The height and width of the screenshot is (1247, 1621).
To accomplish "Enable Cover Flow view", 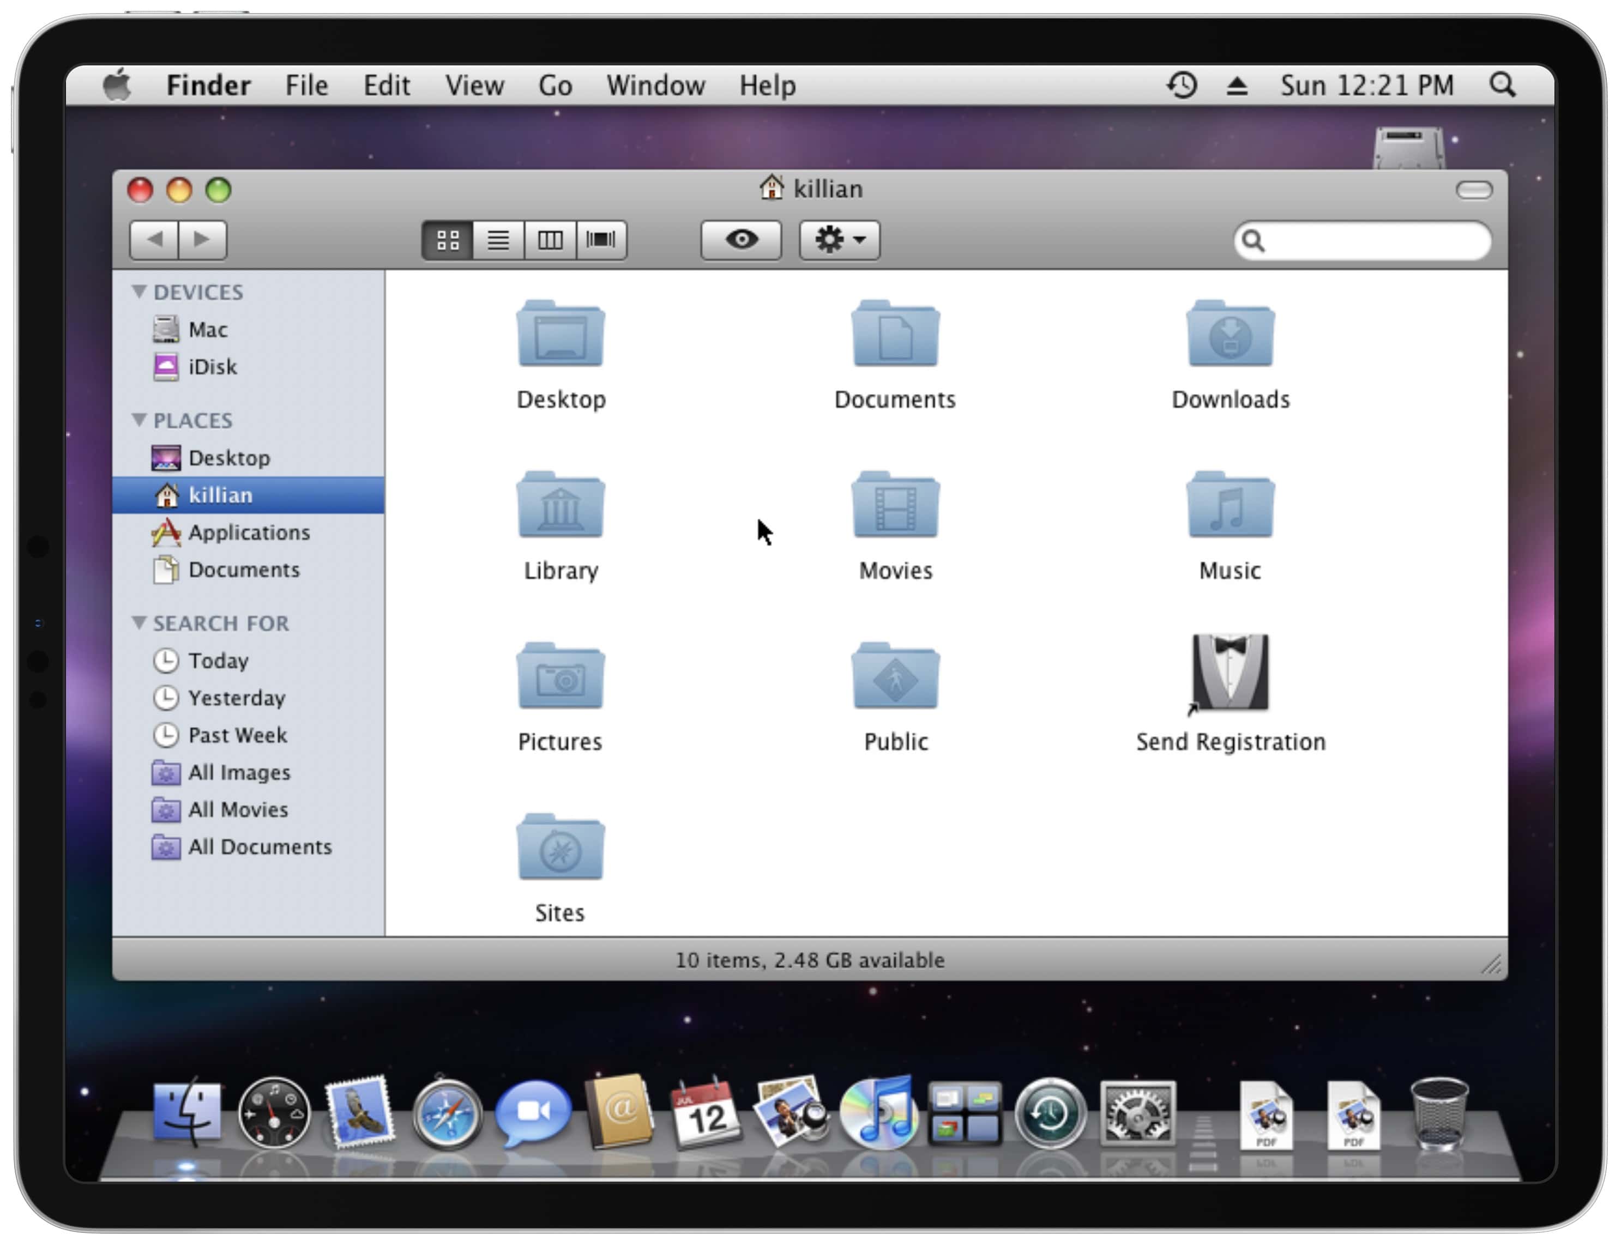I will (601, 240).
